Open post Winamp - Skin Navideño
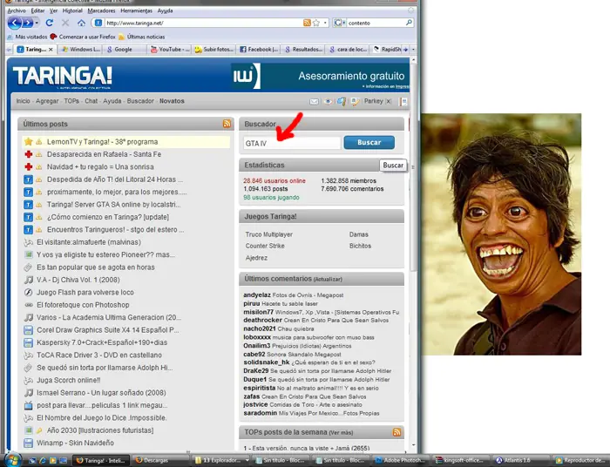This screenshot has width=610, height=467. [75, 443]
